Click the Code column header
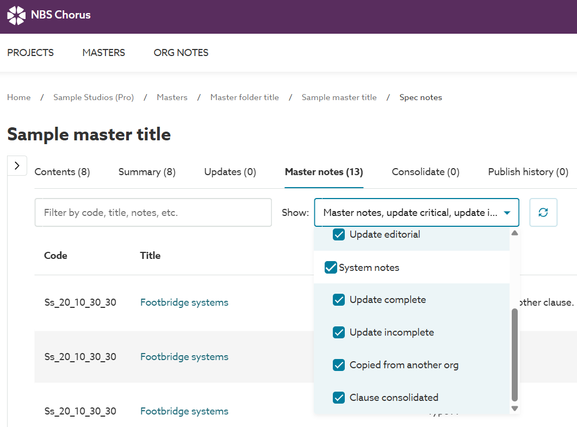The height and width of the screenshot is (427, 577). (55, 256)
